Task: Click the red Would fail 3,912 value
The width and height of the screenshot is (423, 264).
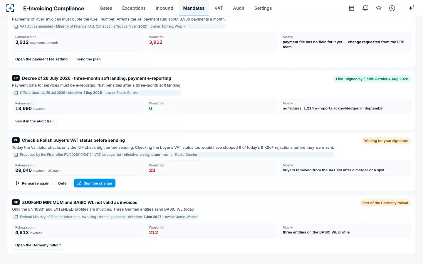Action: pyautogui.click(x=156, y=42)
